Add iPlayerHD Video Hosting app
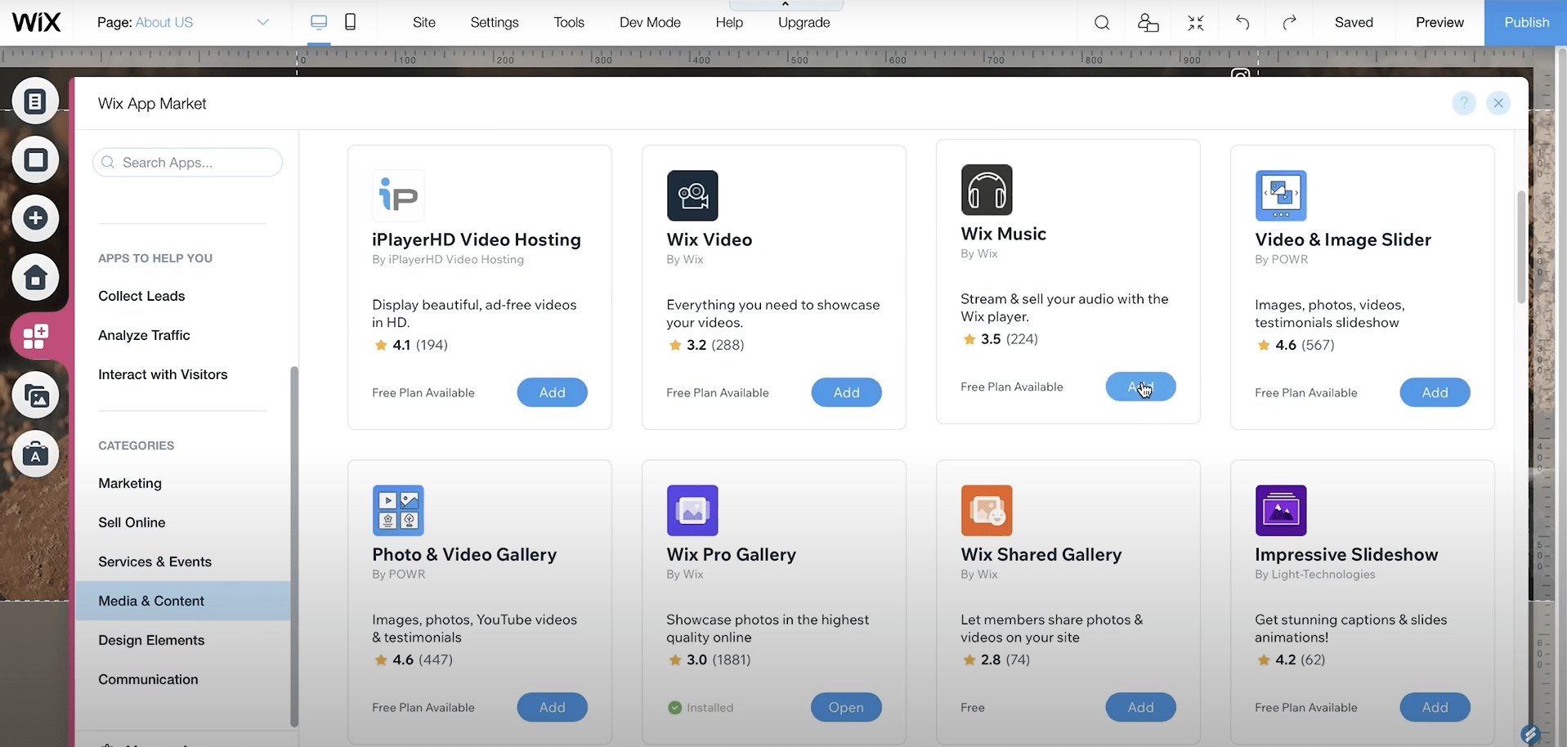 coord(552,392)
